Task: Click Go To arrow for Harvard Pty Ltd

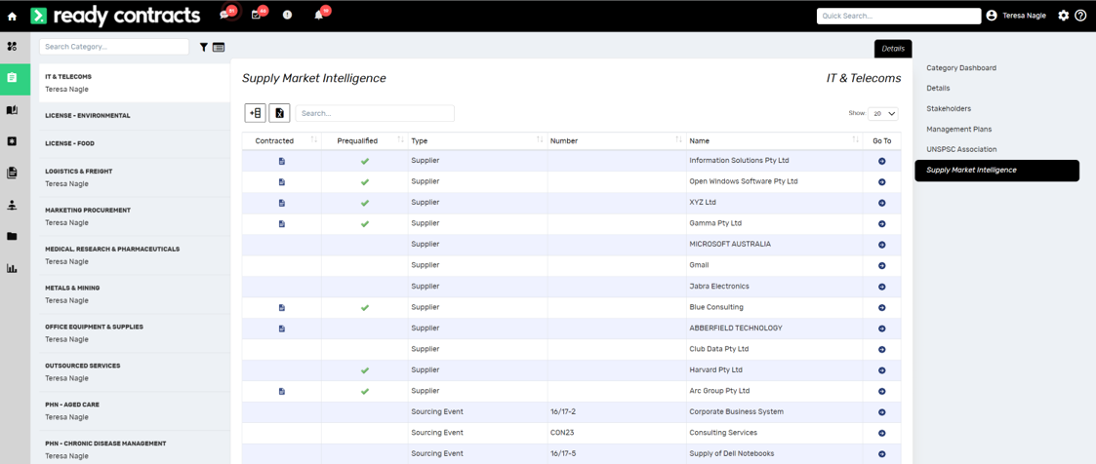Action: (881, 370)
